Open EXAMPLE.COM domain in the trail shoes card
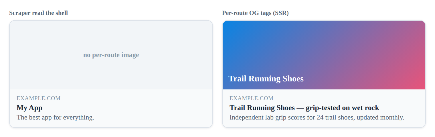435x137 pixels. [252, 98]
